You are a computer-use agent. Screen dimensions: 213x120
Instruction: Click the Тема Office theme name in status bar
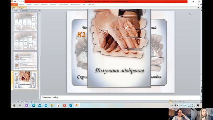(25, 102)
